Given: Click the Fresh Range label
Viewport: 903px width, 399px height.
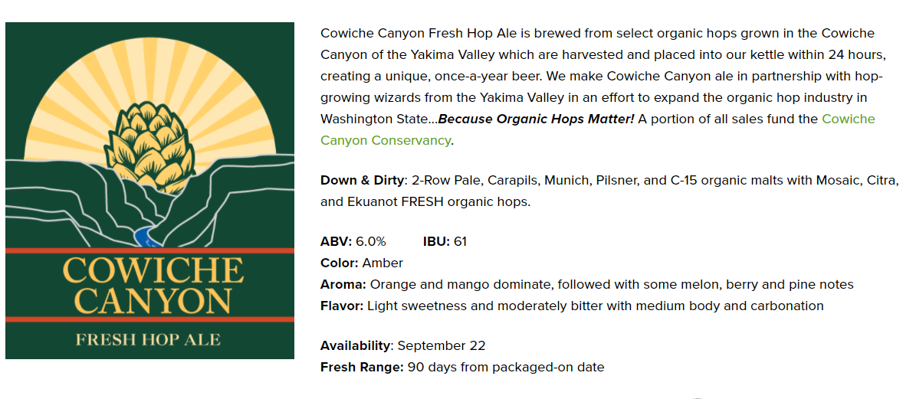Looking at the screenshot, I should [x=362, y=368].
